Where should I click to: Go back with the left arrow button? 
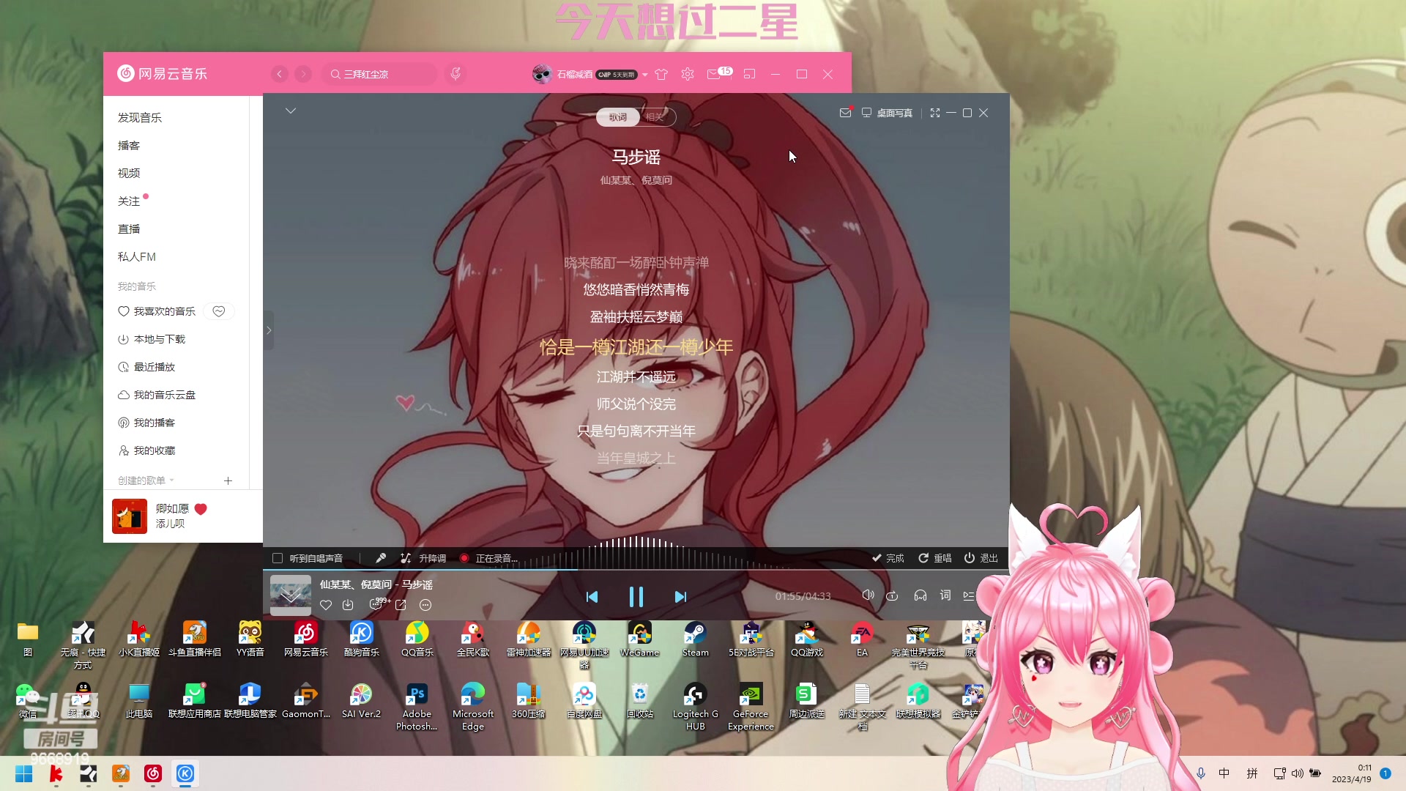tap(280, 74)
